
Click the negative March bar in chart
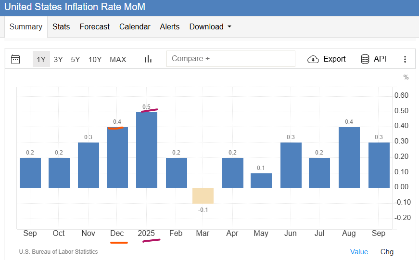(x=203, y=195)
